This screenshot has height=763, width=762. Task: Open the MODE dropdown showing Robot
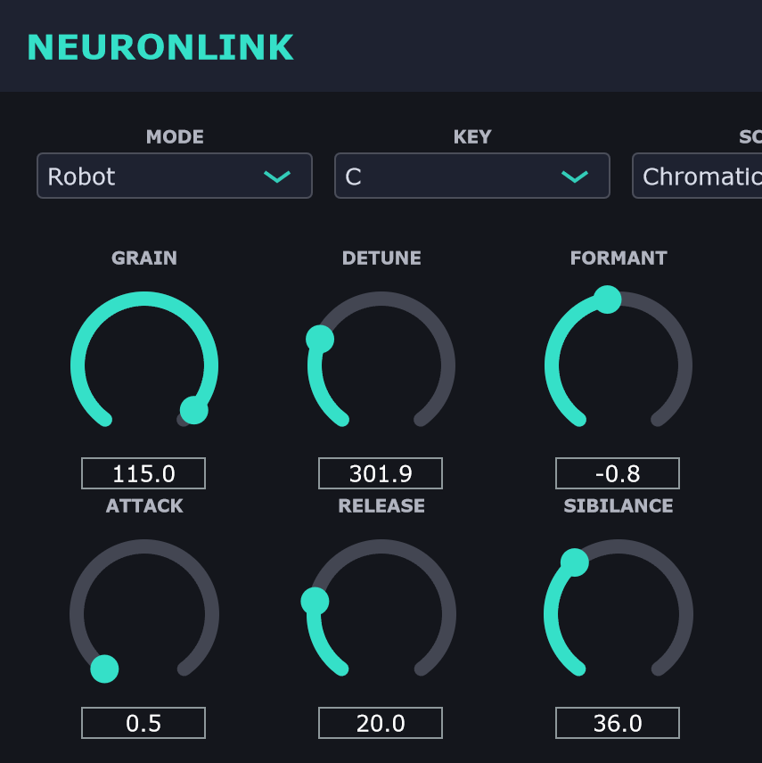pyautogui.click(x=174, y=176)
